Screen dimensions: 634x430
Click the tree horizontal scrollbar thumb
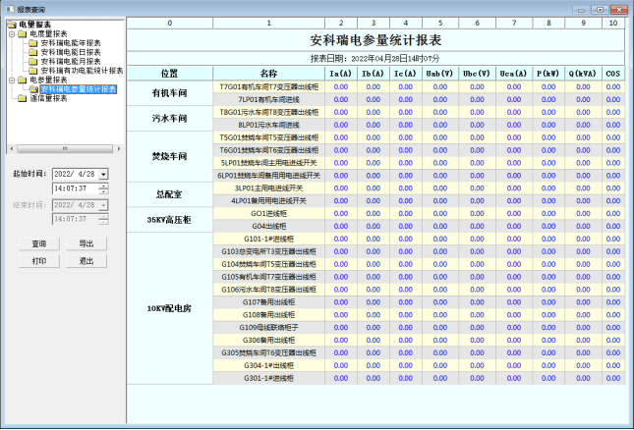[65, 149]
